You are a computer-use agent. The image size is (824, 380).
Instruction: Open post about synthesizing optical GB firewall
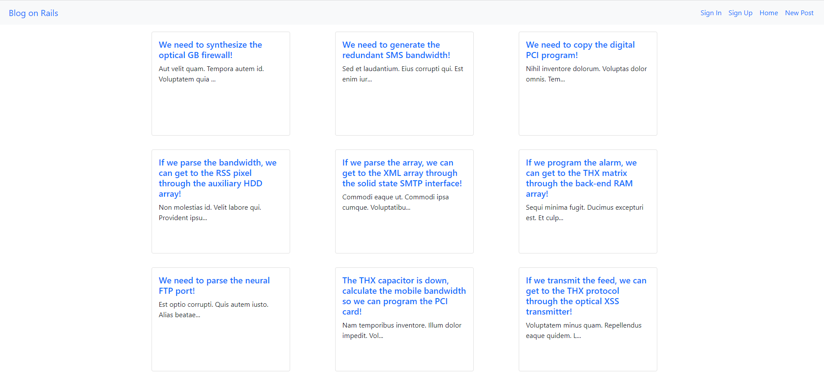coord(210,50)
